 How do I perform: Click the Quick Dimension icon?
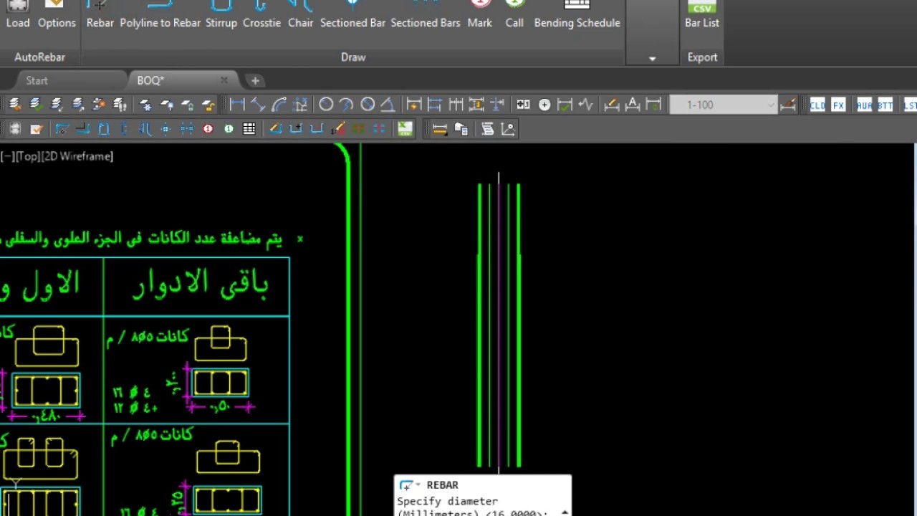(413, 105)
